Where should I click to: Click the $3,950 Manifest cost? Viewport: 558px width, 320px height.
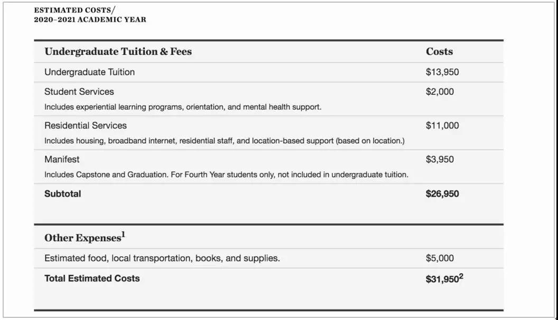(440, 159)
